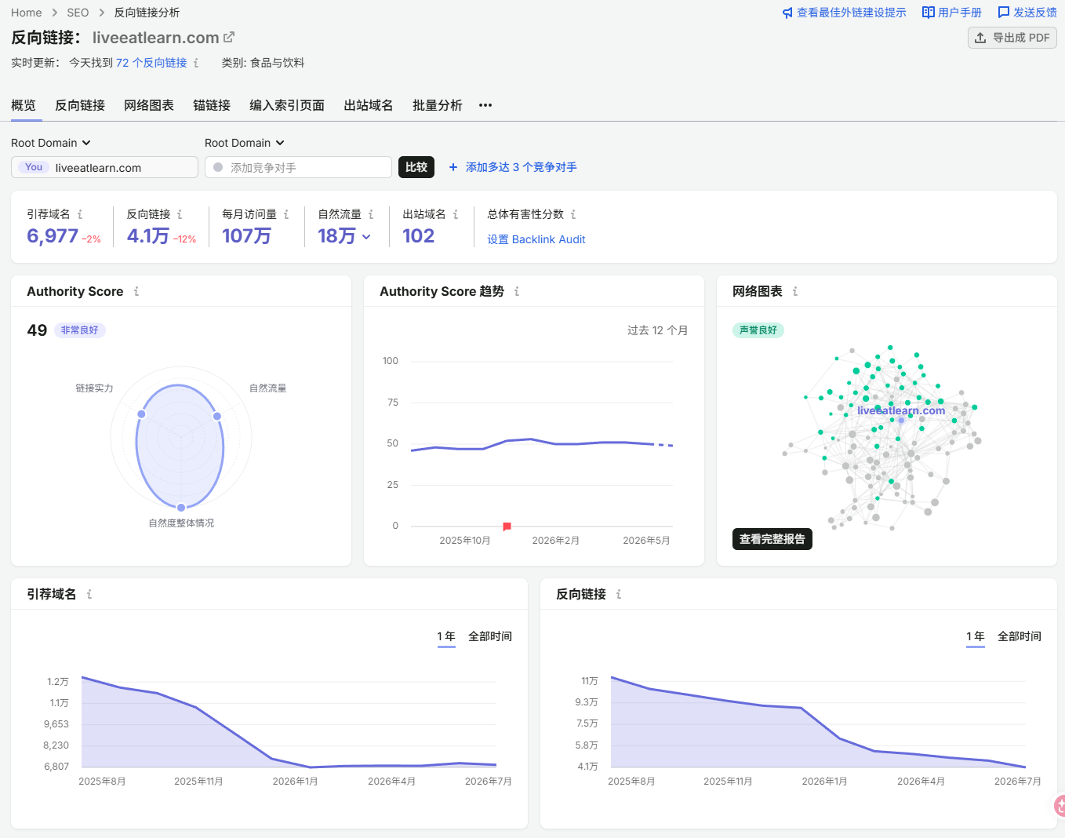1065x838 pixels.
Task: Go to Home breadcrumb
Action: pyautogui.click(x=27, y=13)
